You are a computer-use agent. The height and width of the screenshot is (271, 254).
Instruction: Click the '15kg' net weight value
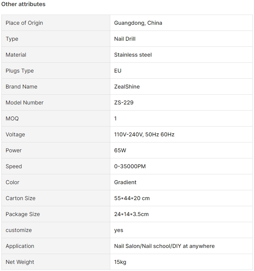[x=120, y=262]
